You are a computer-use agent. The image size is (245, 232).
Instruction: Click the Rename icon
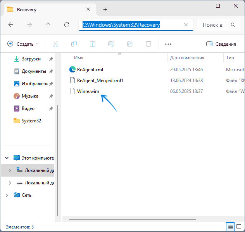[x=111, y=44]
